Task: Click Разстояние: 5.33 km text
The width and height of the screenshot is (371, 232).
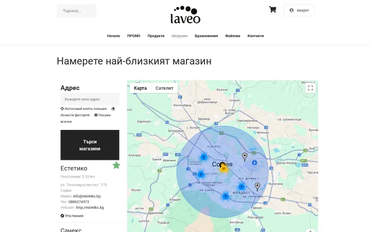Action: (78, 177)
